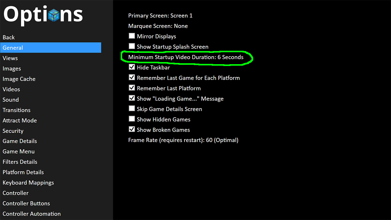Image resolution: width=391 pixels, height=220 pixels.
Task: Select Controller Automation in the sidebar
Action: click(x=31, y=214)
